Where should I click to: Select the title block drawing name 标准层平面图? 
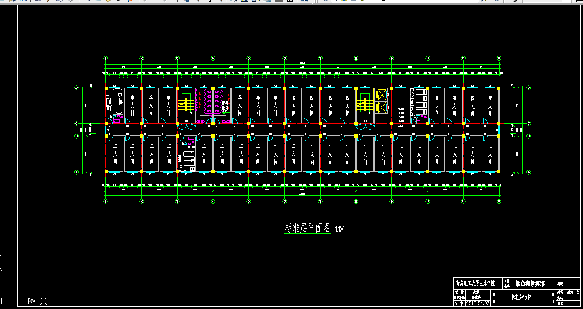point(521,297)
